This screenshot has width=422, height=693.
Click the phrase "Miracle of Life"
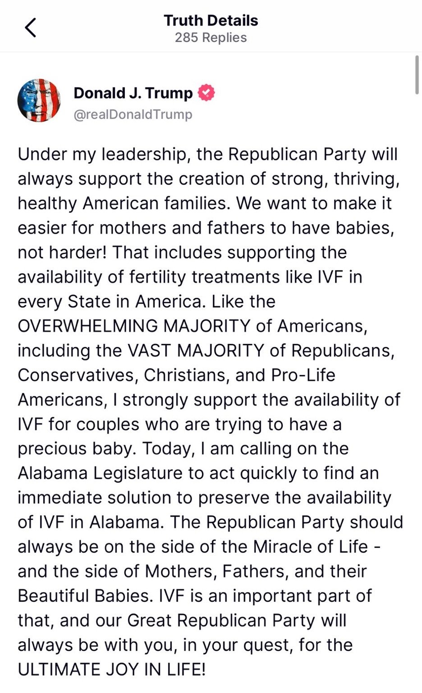click(x=310, y=546)
